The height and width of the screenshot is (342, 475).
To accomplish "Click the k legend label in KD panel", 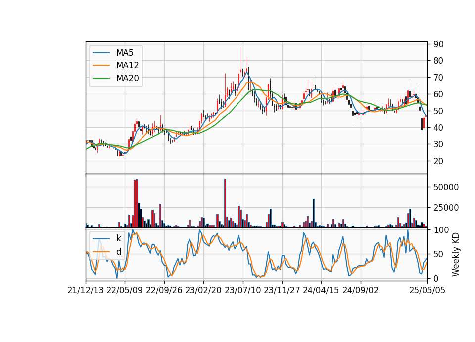I will (x=118, y=238).
